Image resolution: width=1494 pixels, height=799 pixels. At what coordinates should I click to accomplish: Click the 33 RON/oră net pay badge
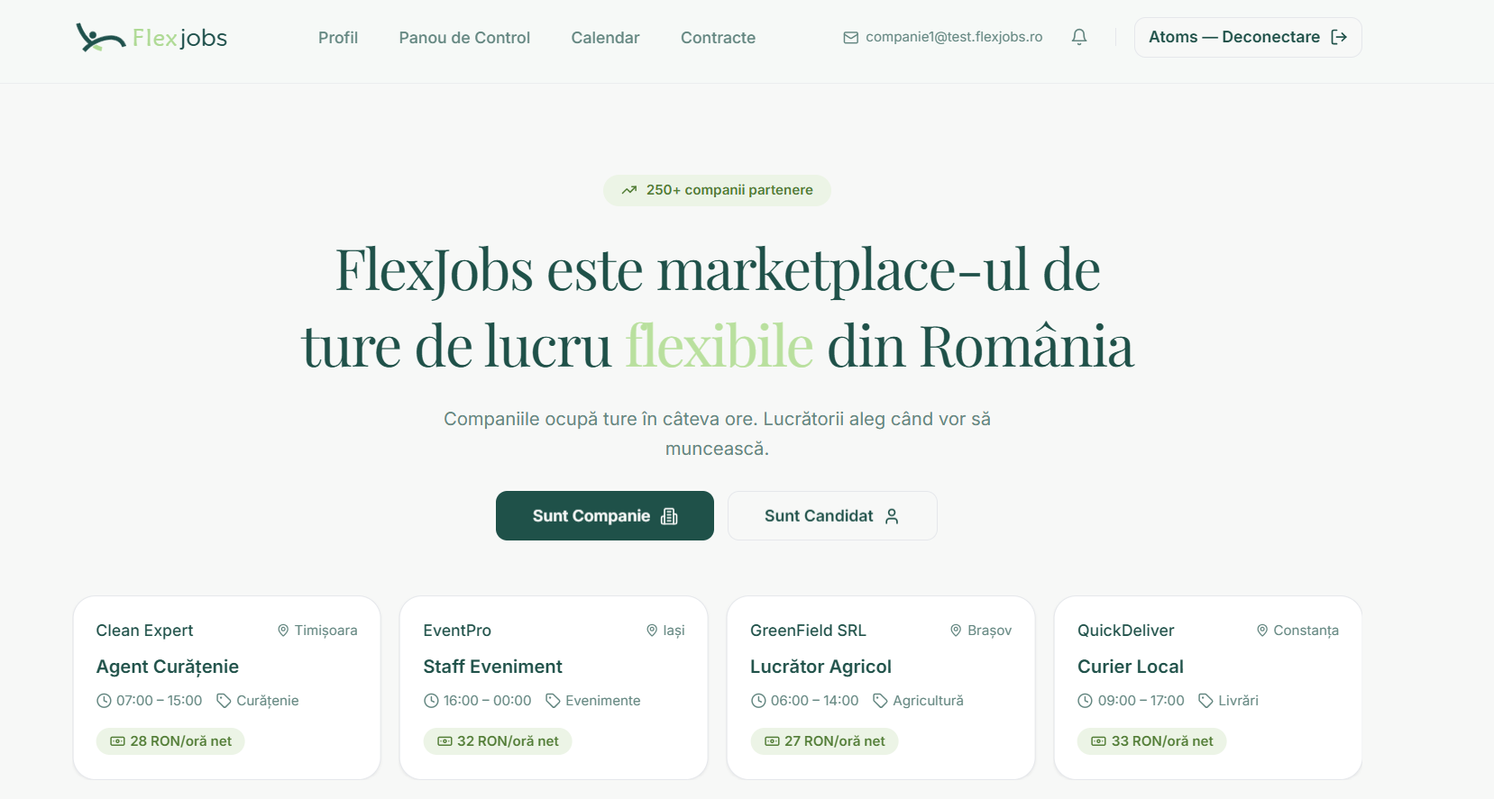1152,741
